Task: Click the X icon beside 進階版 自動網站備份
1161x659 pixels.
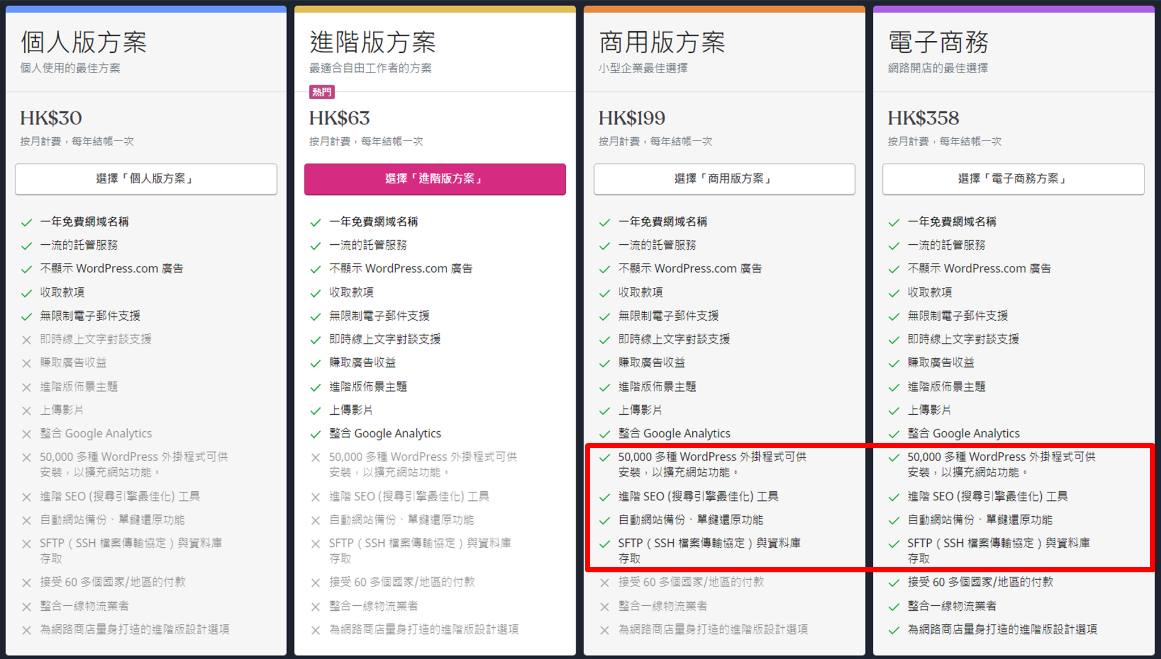Action: (x=316, y=520)
